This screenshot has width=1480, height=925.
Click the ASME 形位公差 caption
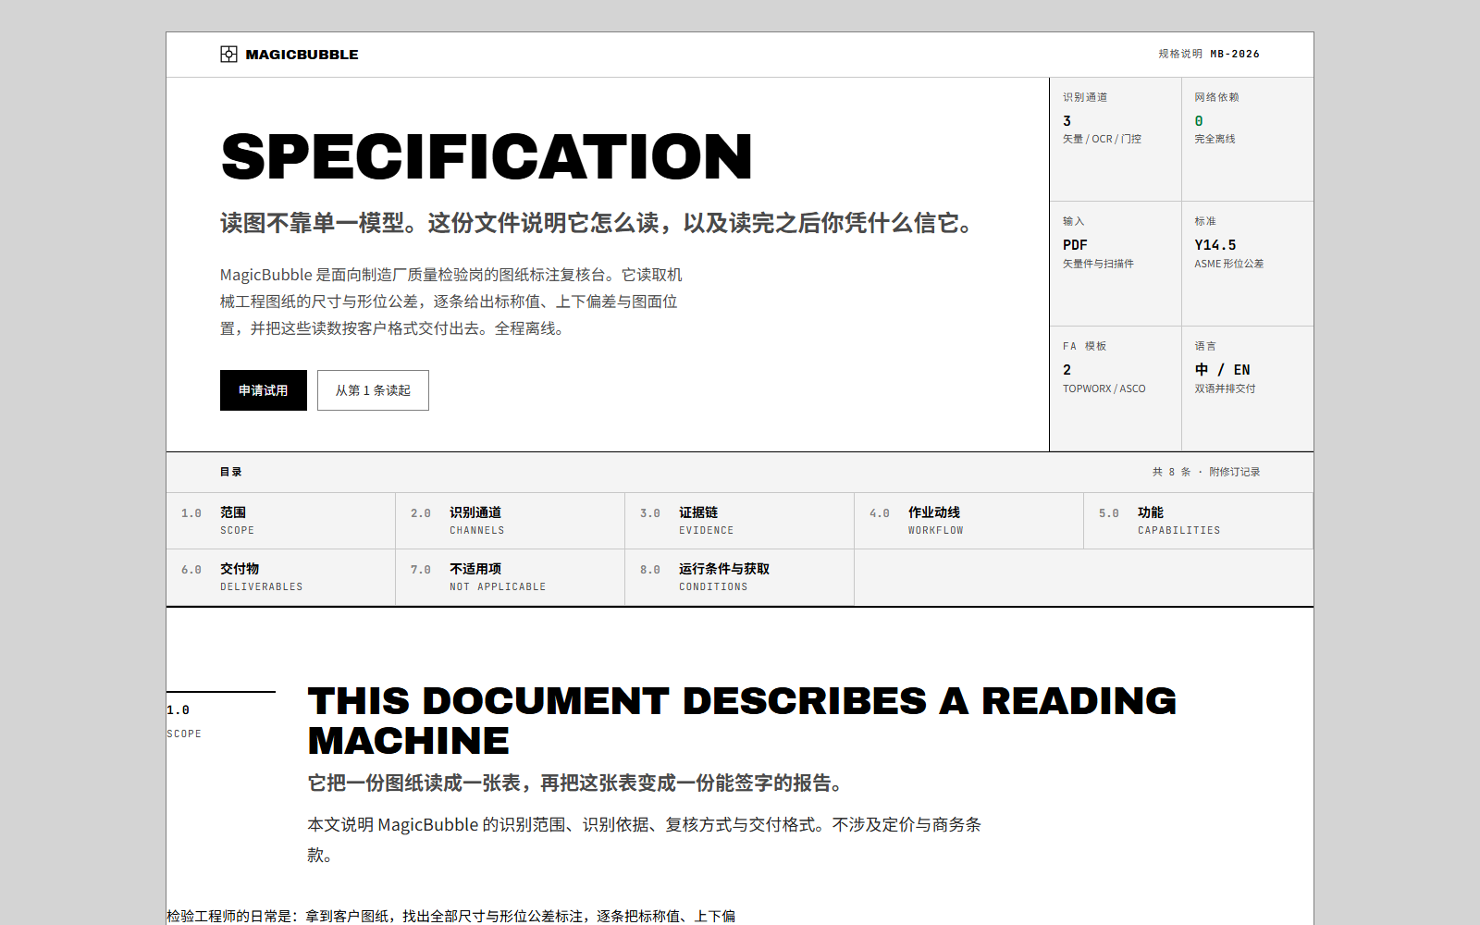pyautogui.click(x=1228, y=264)
